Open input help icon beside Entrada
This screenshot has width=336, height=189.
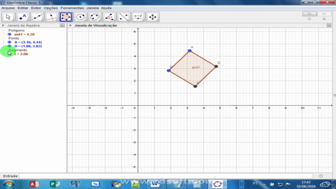click(x=321, y=176)
